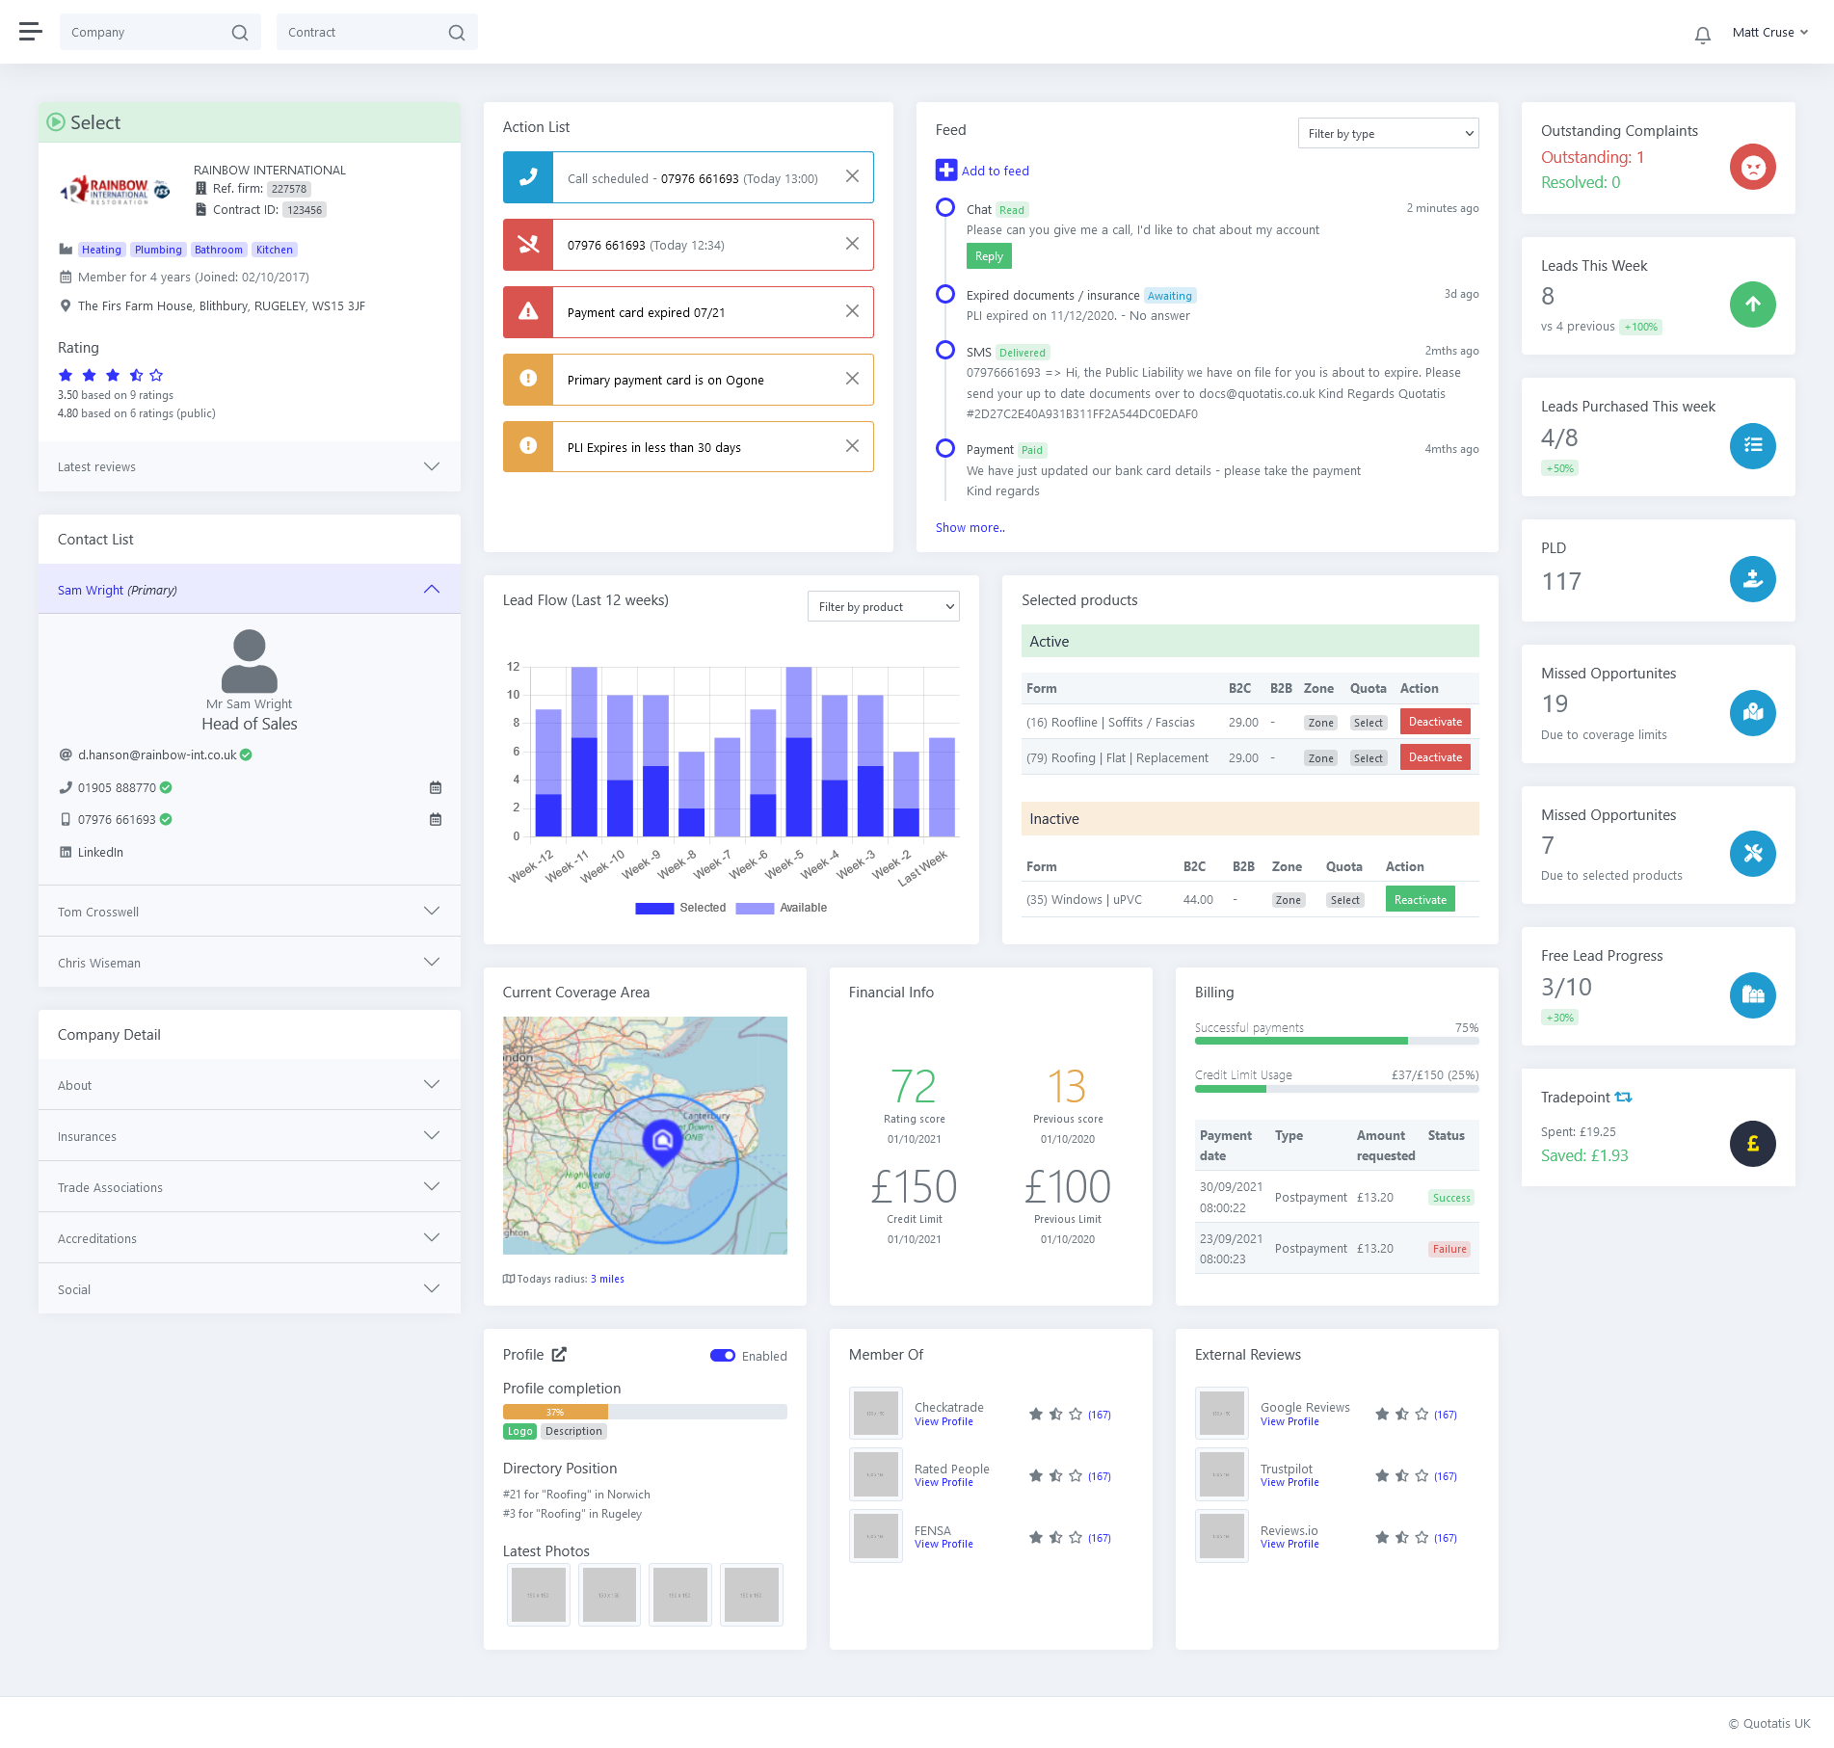Click the Add to feed plus icon
The image size is (1834, 1748).
[945, 171]
